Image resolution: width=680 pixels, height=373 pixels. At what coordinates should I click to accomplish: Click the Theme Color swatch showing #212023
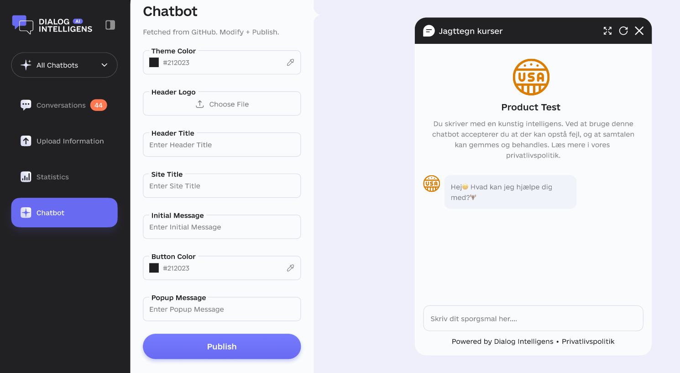pyautogui.click(x=154, y=62)
